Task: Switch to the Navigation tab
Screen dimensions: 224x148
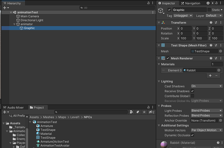Action: coord(191,3)
